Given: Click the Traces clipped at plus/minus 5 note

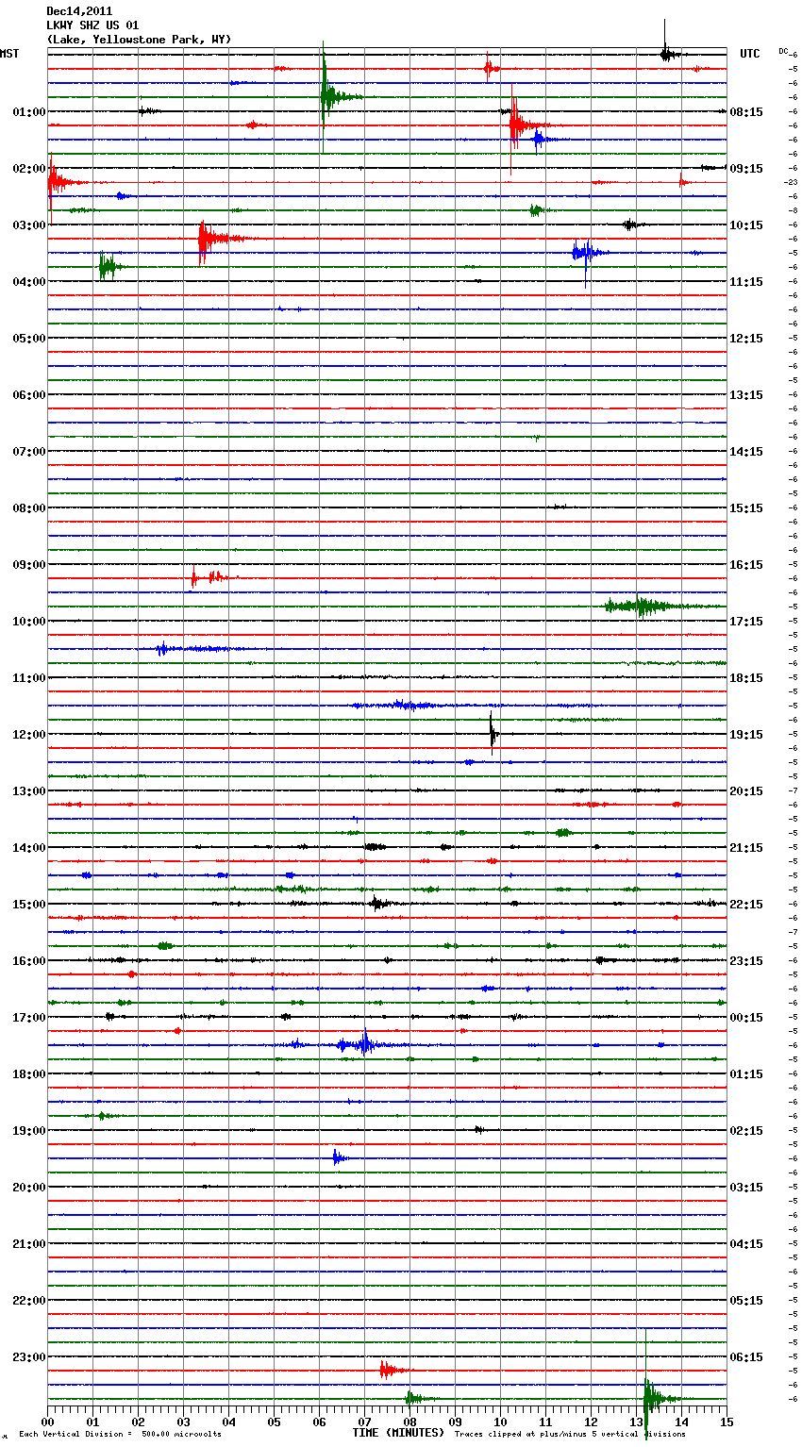Looking at the screenshot, I should pyautogui.click(x=570, y=1434).
